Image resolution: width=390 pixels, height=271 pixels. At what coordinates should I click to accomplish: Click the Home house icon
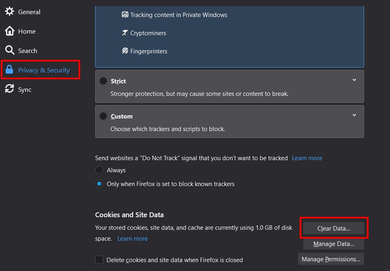click(x=9, y=31)
